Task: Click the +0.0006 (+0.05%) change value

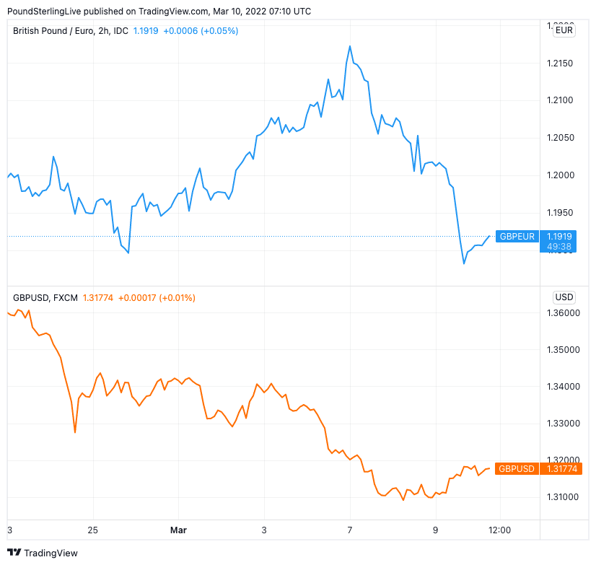Action: click(201, 30)
